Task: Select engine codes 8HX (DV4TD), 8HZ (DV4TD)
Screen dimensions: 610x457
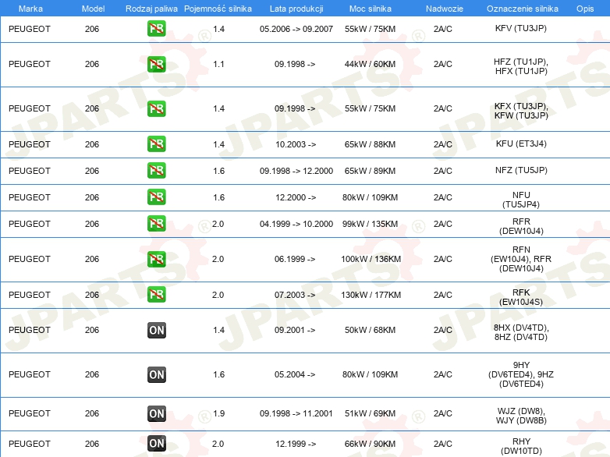Action: (521, 332)
